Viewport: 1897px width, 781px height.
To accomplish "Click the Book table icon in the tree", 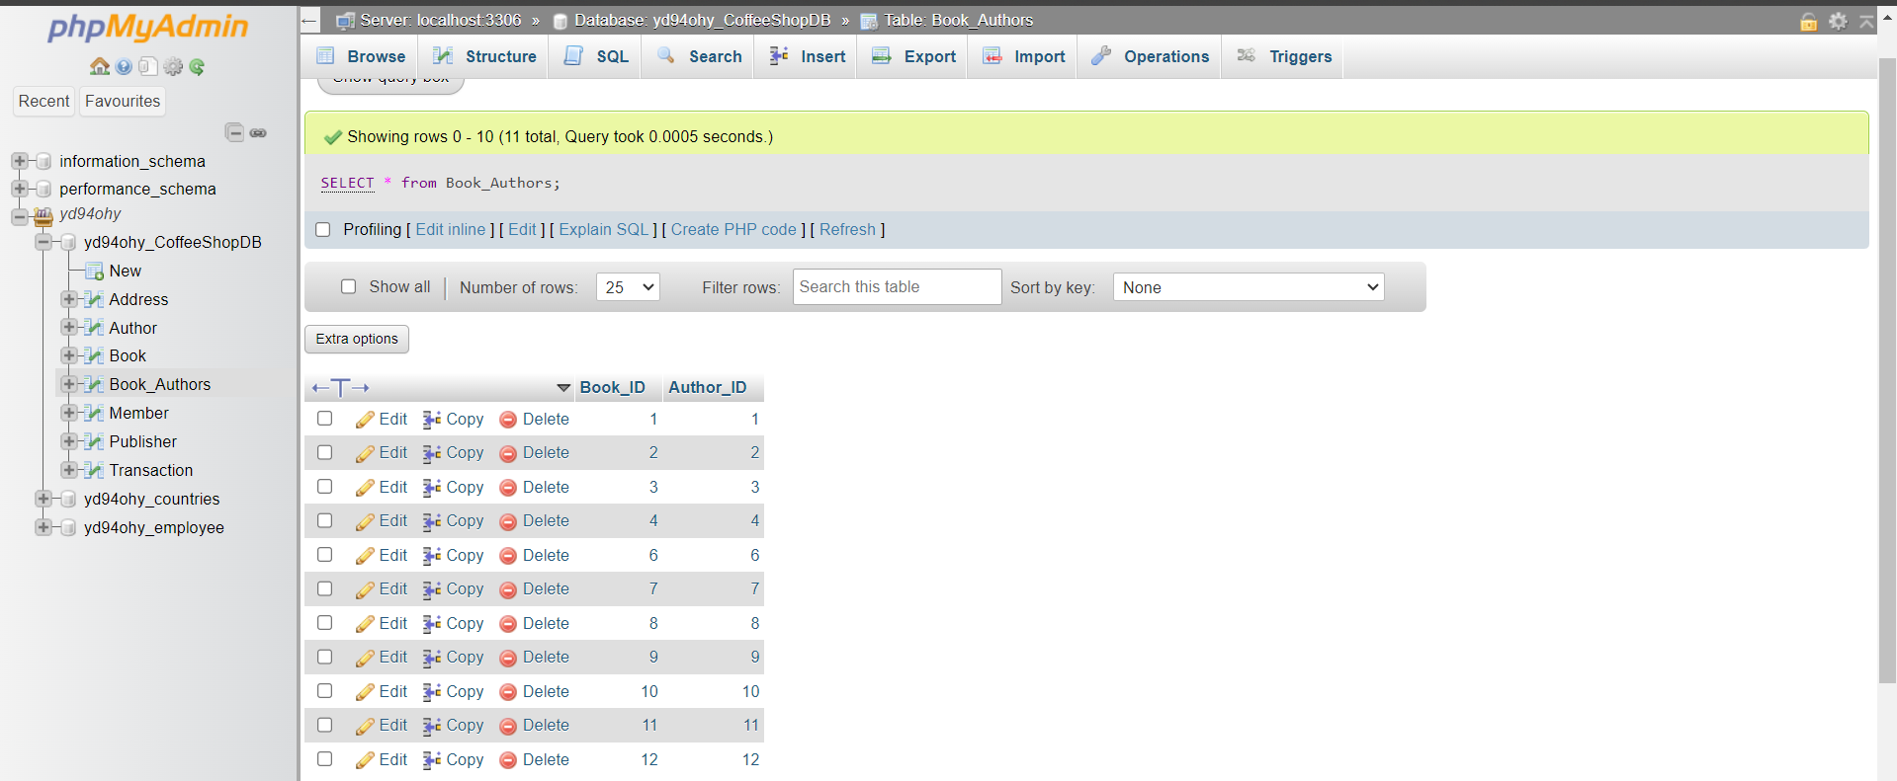I will [x=94, y=355].
